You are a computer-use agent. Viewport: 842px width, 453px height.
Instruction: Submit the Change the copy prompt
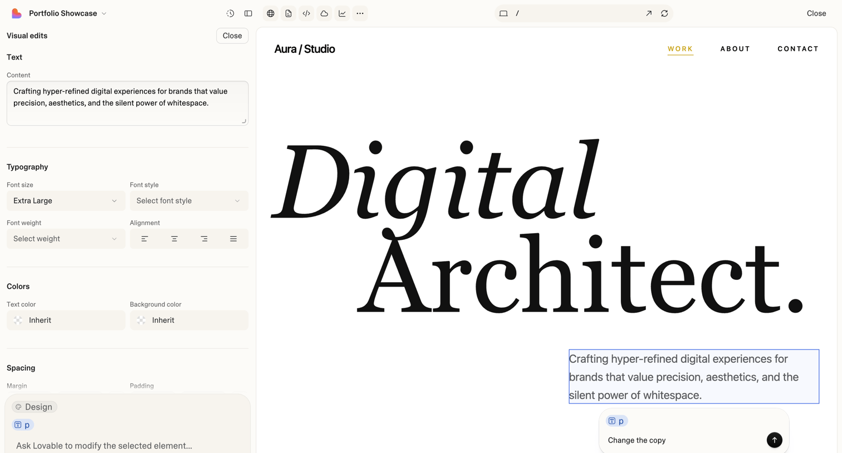click(774, 440)
